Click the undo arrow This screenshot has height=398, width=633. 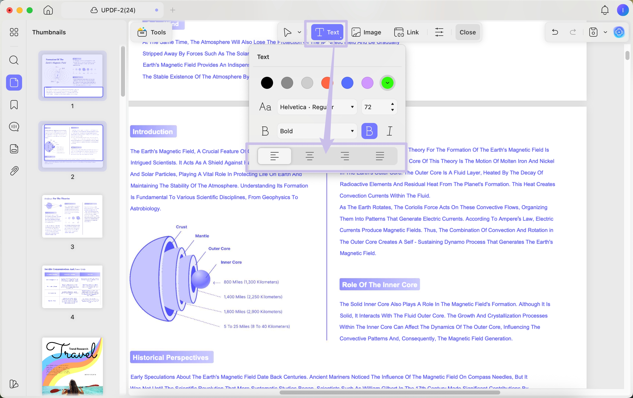tap(555, 32)
